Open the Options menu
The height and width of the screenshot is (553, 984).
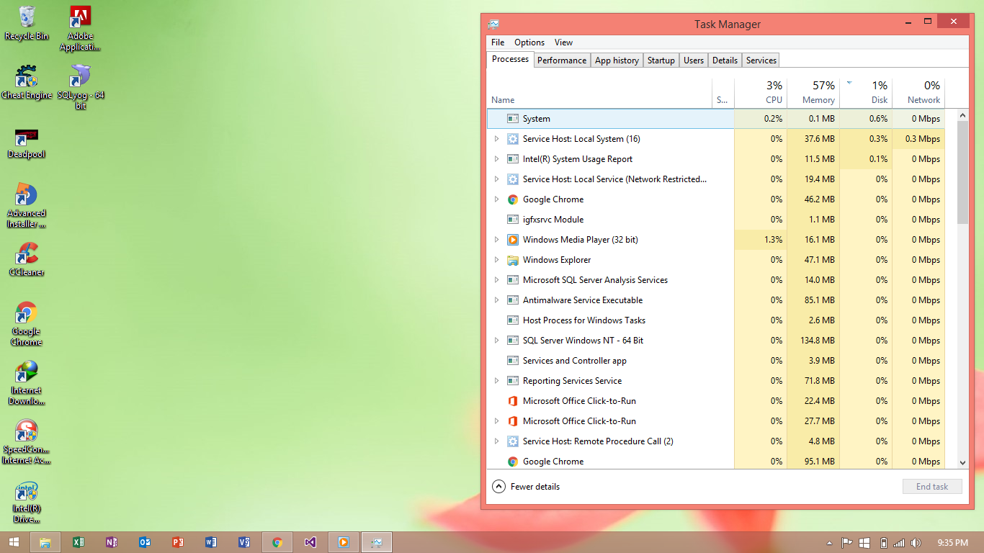pos(529,42)
